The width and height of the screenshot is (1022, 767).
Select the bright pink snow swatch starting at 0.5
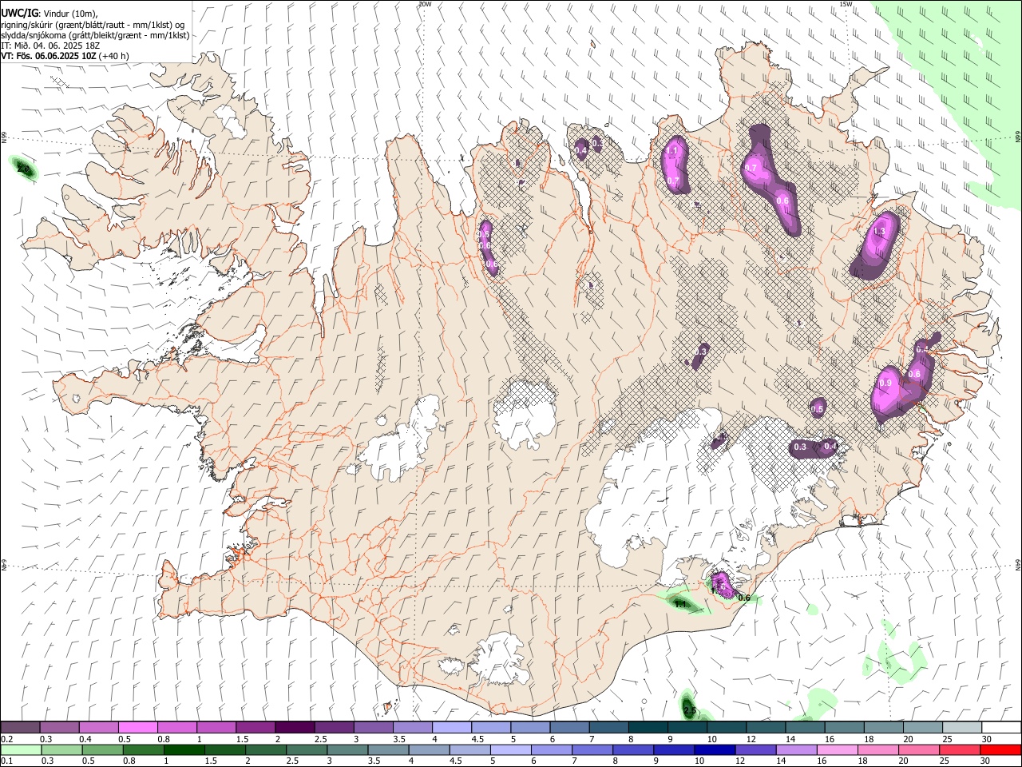tap(137, 727)
